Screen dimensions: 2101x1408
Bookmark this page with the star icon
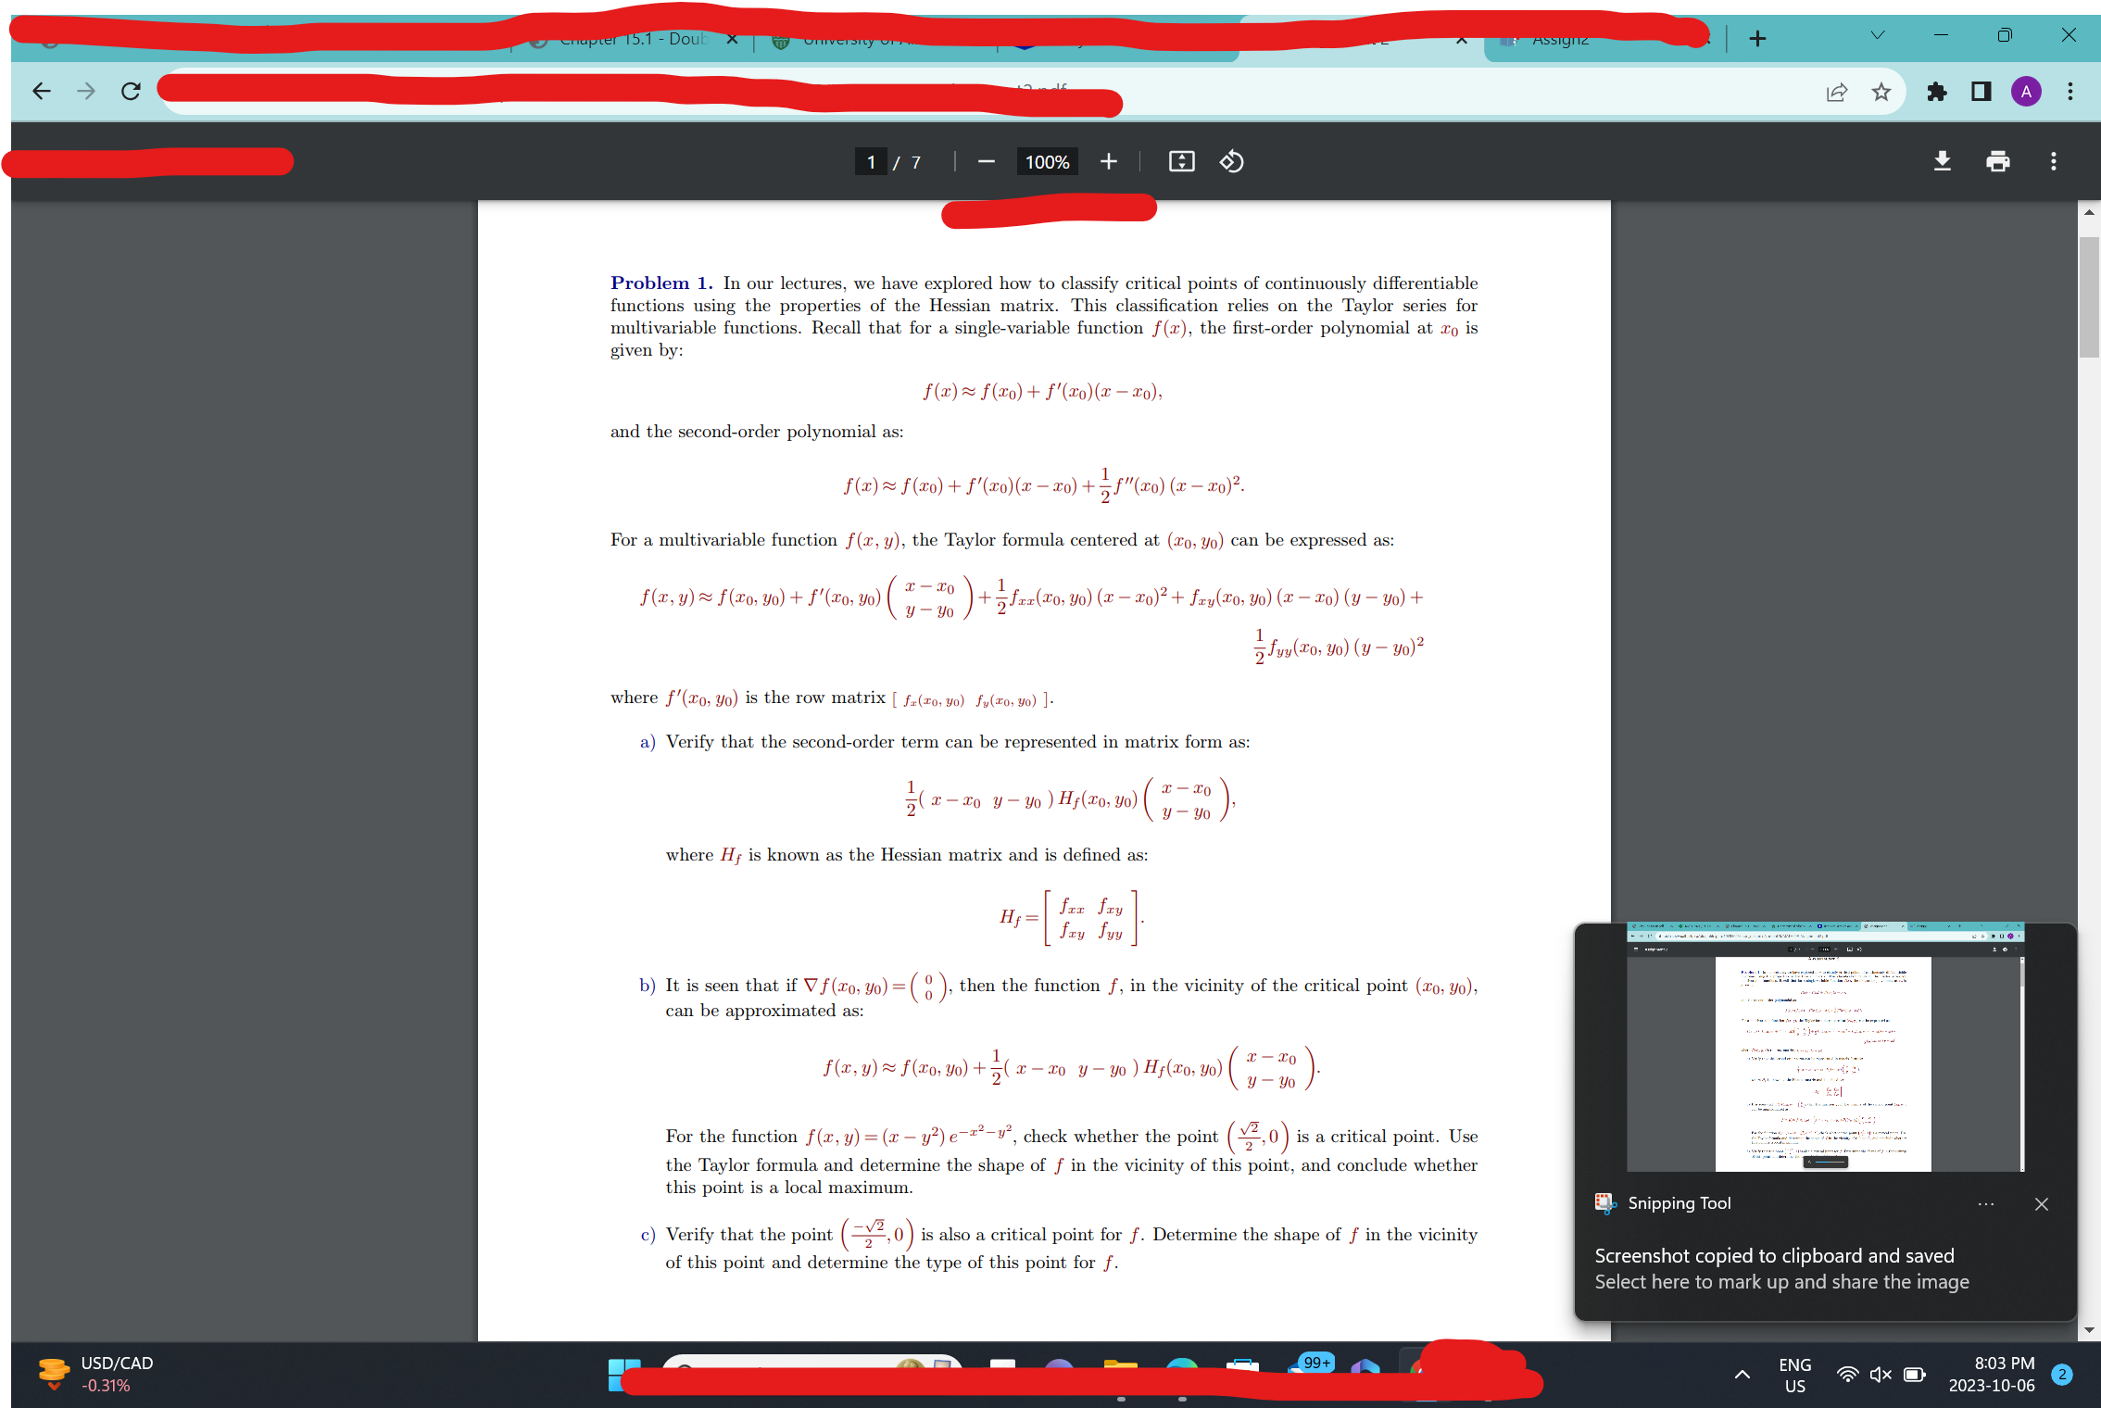(1881, 91)
